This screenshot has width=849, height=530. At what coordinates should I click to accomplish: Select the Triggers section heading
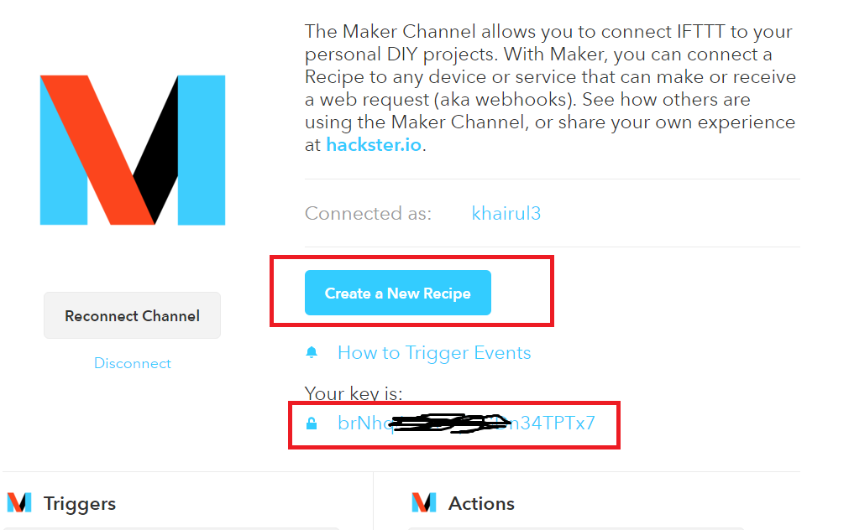click(x=80, y=503)
